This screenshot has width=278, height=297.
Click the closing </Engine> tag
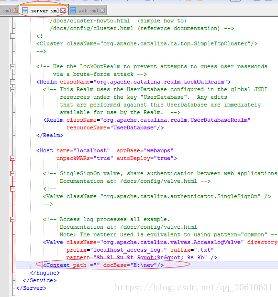click(x=45, y=273)
